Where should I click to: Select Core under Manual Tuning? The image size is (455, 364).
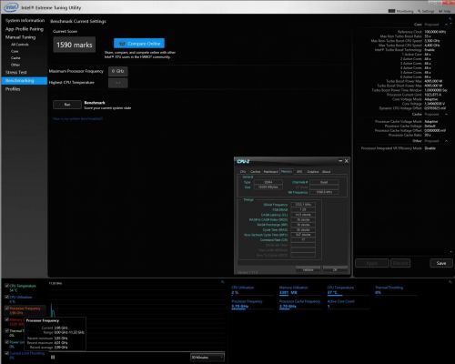click(15, 51)
